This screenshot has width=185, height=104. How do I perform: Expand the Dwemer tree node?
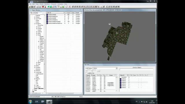37,29
